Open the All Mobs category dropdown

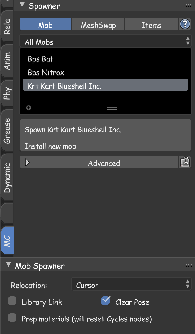click(105, 41)
